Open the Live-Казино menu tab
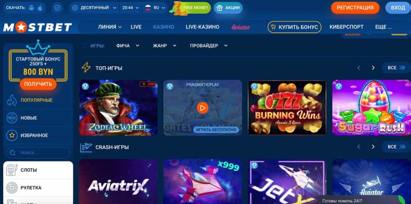 (202, 27)
